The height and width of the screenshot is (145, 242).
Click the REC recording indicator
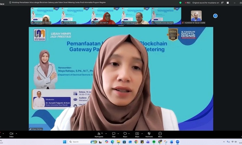(188, 3)
